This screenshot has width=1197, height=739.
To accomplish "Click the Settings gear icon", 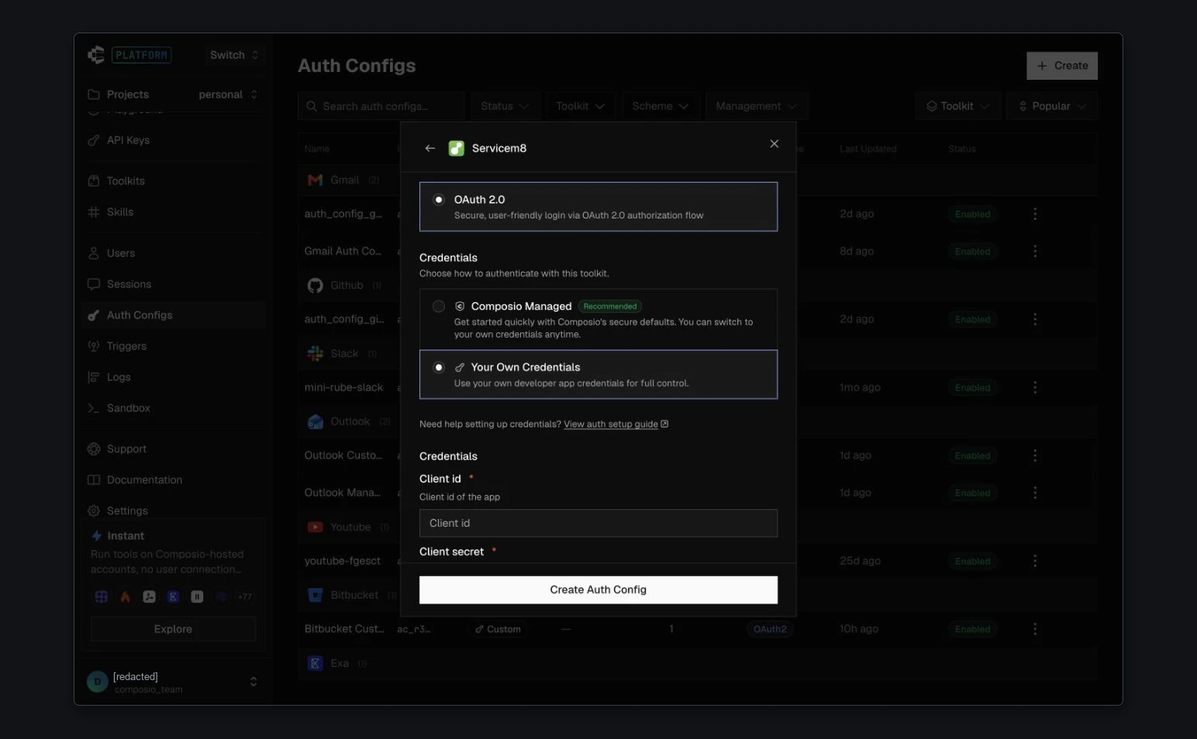I will click(x=94, y=511).
